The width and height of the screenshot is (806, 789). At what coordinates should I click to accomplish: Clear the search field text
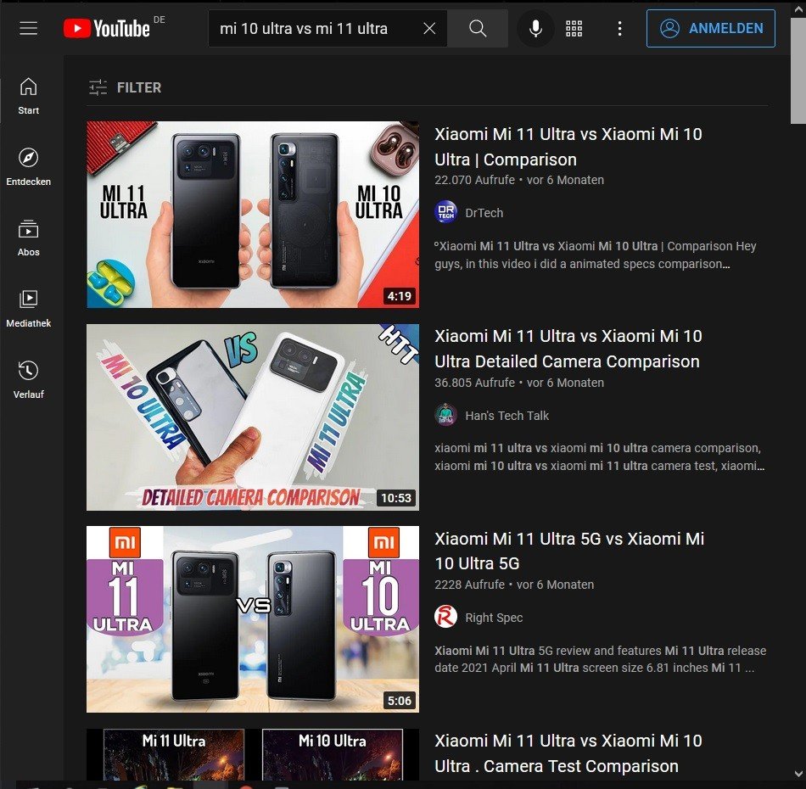[x=429, y=28]
